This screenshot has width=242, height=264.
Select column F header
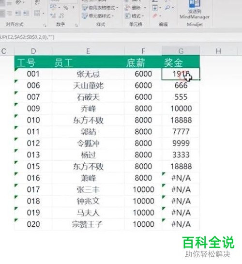pyautogui.click(x=143, y=51)
